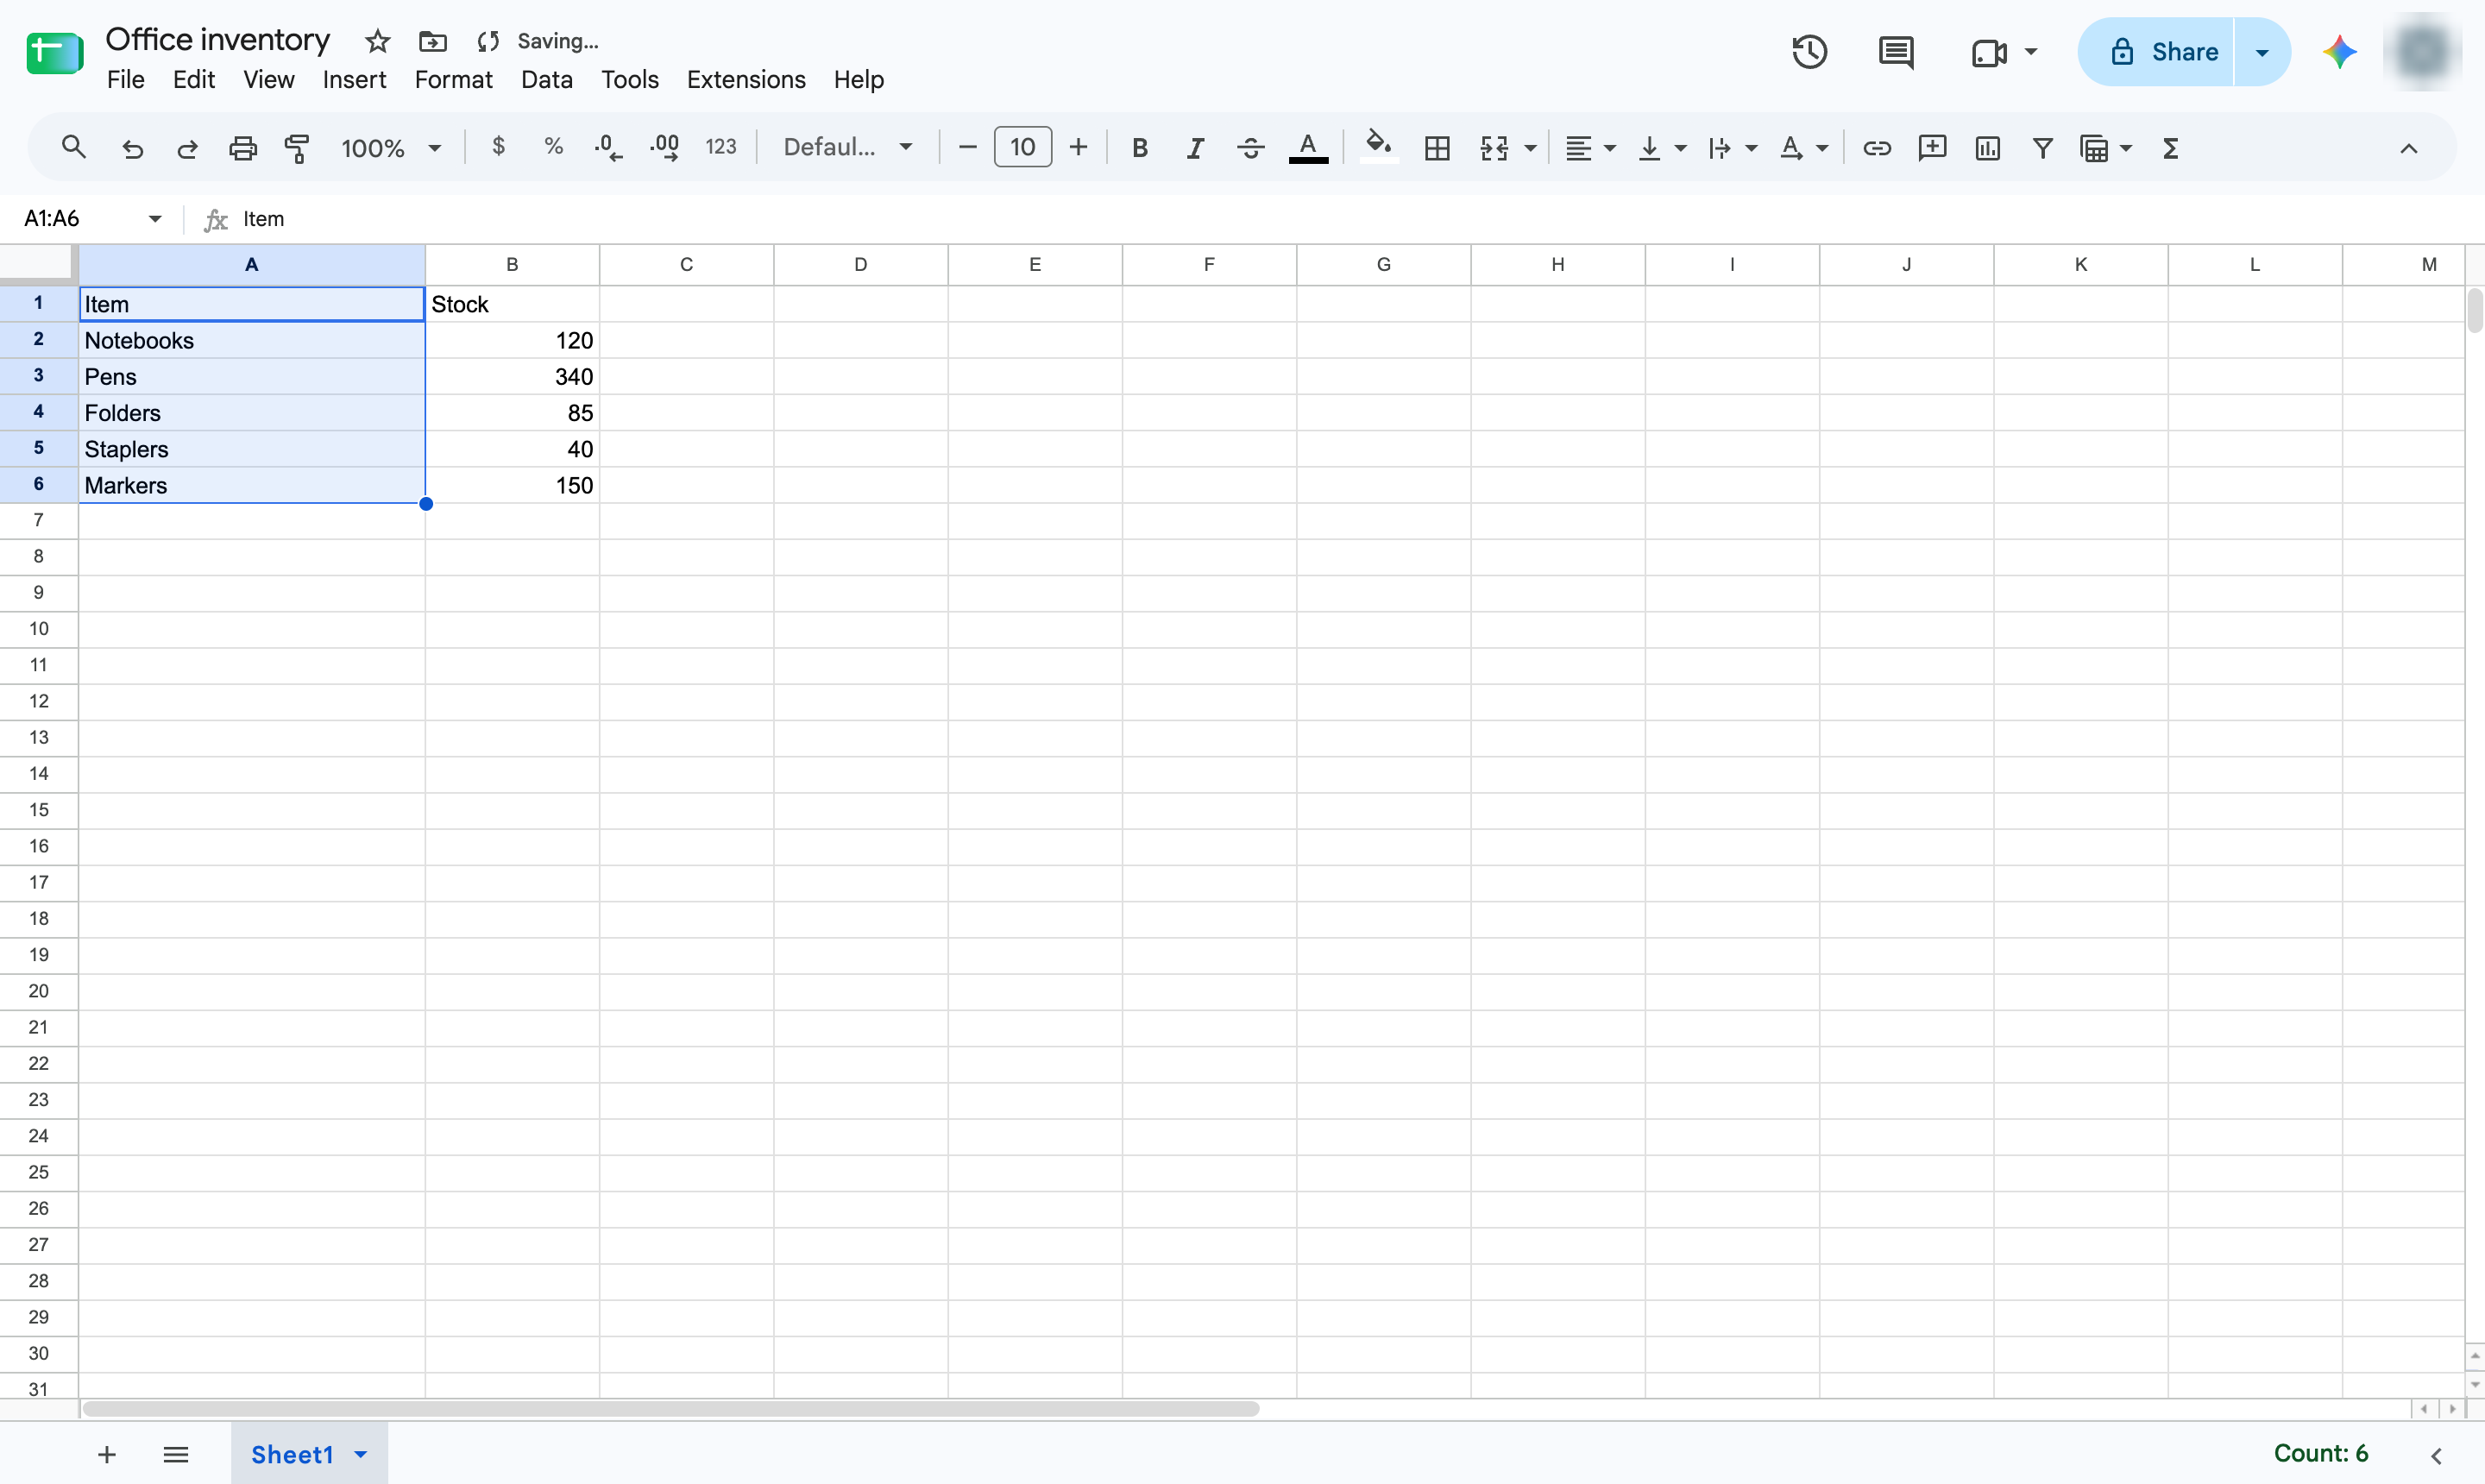The width and height of the screenshot is (2485, 1484).
Task: Increase decimal places
Action: (x=665, y=148)
